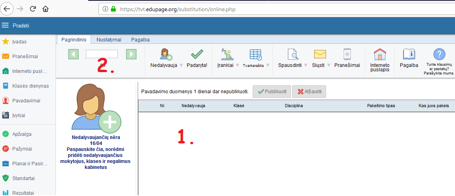This screenshot has height=196, width=455.
Task: Click the Padaryta! checkmark icon
Action: (x=197, y=54)
